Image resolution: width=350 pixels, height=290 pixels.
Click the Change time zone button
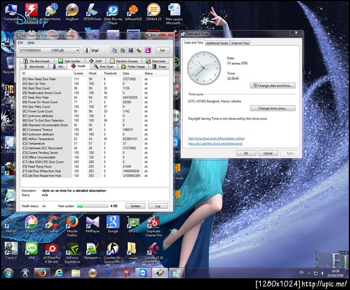[272, 108]
